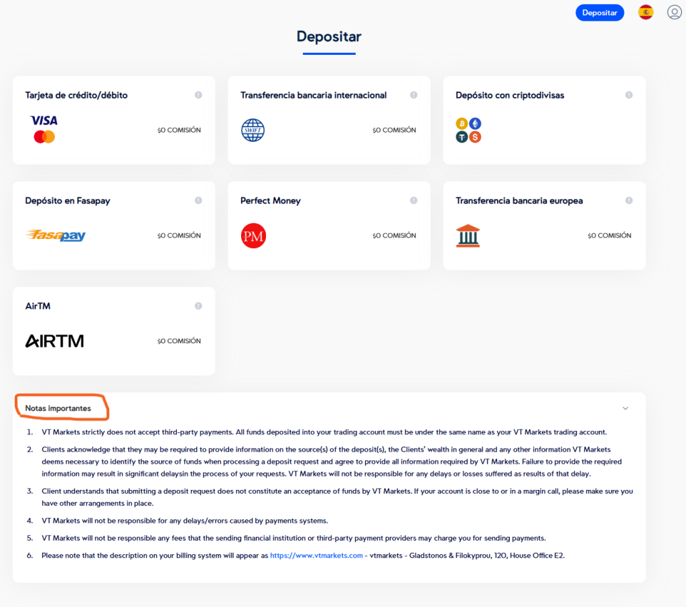The image size is (686, 607).
Task: Show info for Transferencia bancaria internacional
Action: (x=413, y=95)
